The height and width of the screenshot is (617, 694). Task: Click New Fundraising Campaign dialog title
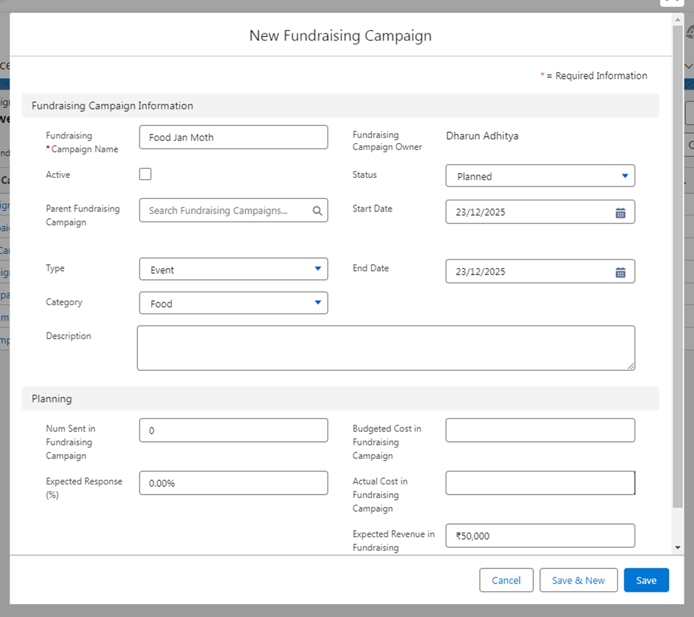pyautogui.click(x=341, y=36)
